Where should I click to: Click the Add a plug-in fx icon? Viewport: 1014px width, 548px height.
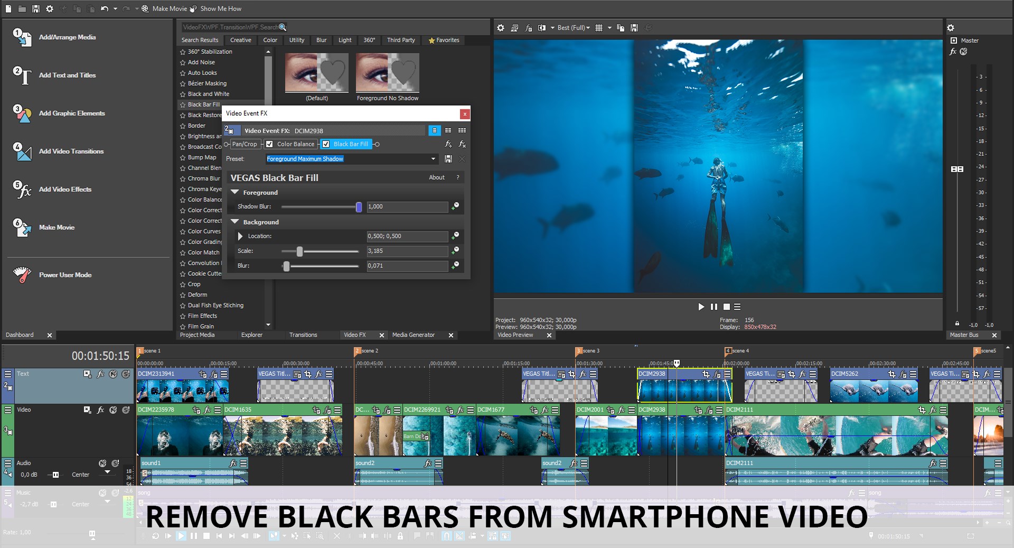click(x=448, y=144)
